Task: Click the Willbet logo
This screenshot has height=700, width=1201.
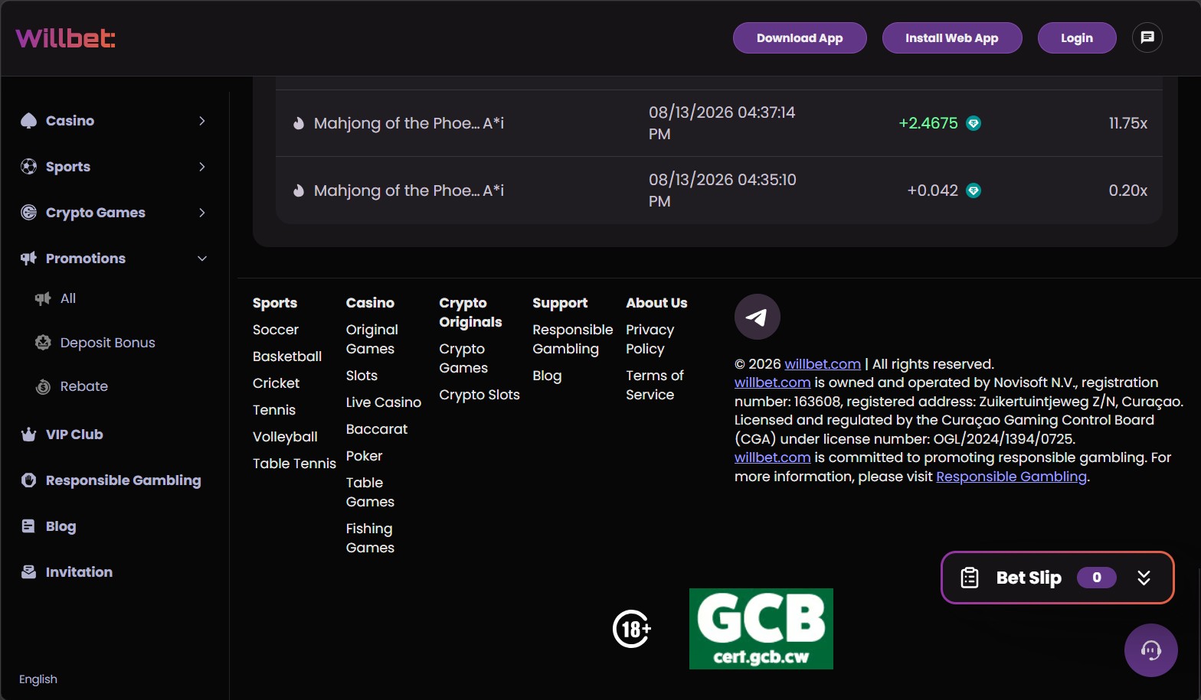Action: point(65,38)
